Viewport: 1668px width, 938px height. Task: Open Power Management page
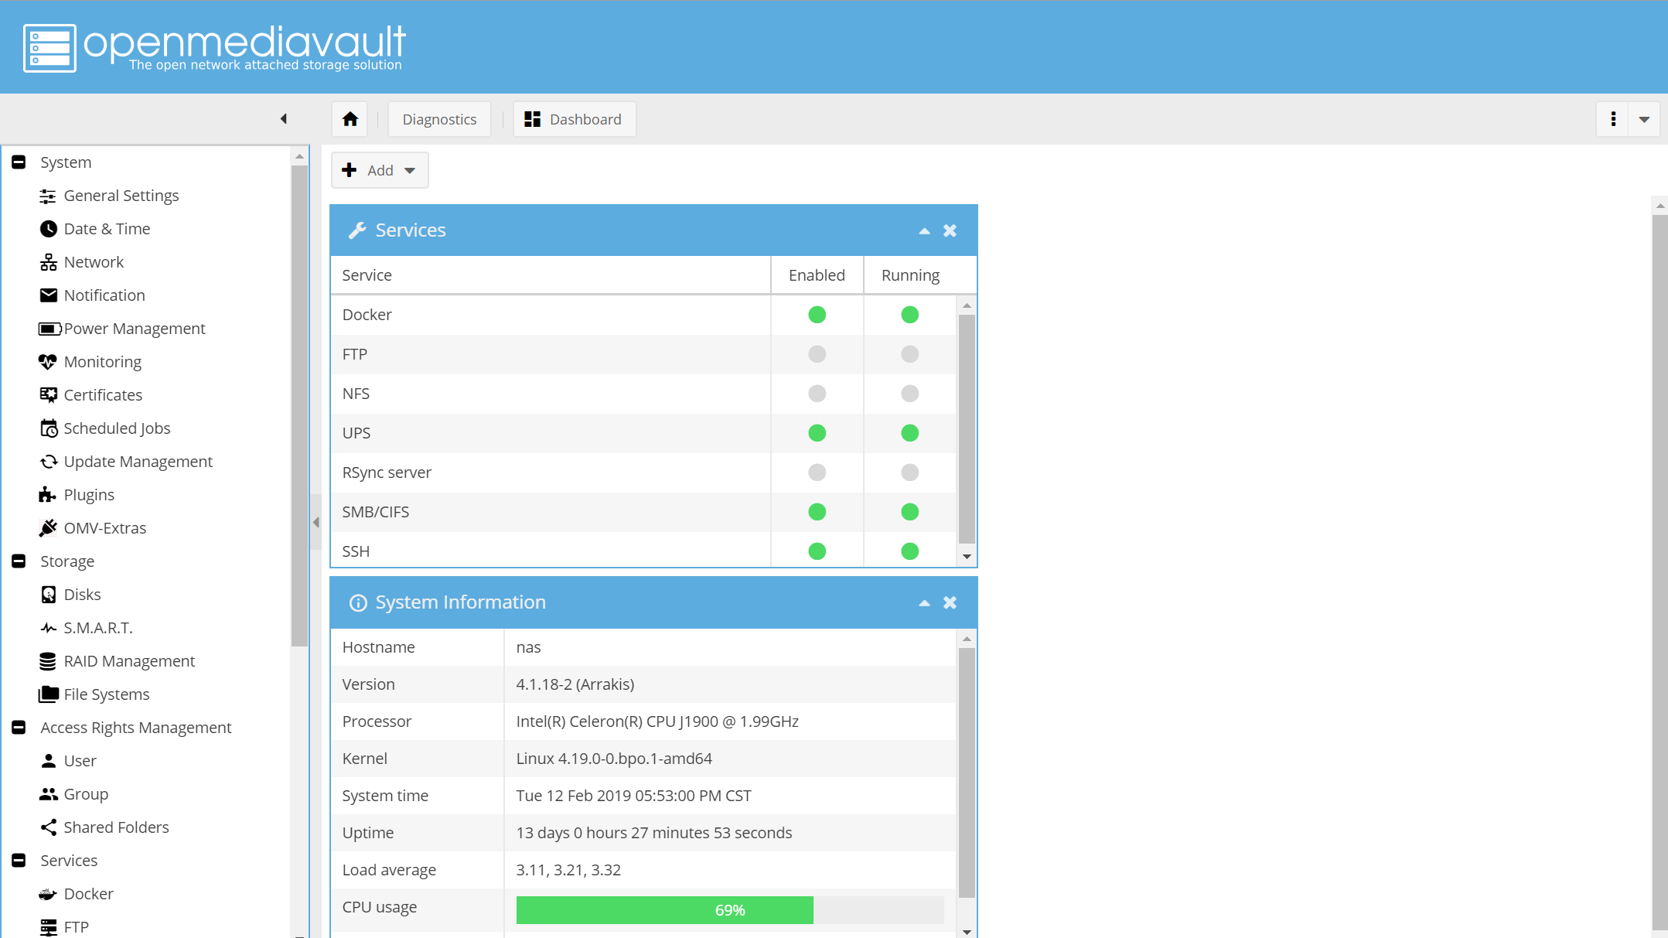point(135,329)
